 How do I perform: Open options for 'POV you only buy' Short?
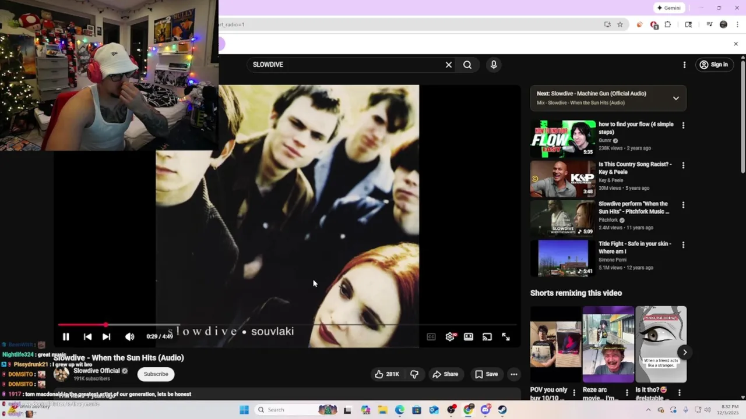pyautogui.click(x=574, y=393)
